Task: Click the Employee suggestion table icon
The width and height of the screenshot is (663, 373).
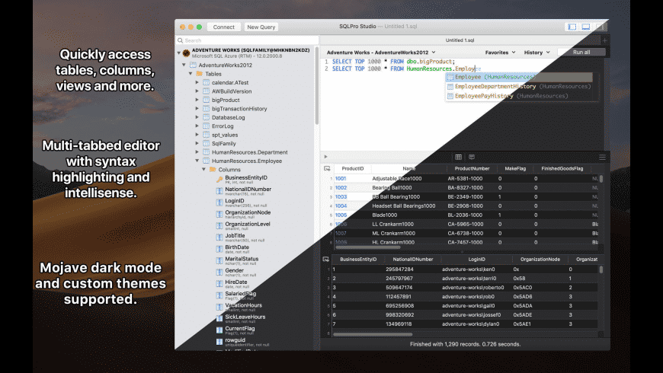Action: click(450, 78)
